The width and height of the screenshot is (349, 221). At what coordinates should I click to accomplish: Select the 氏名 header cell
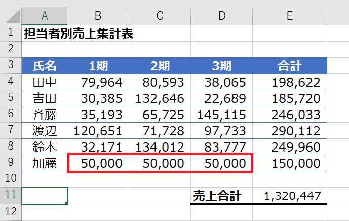click(44, 65)
